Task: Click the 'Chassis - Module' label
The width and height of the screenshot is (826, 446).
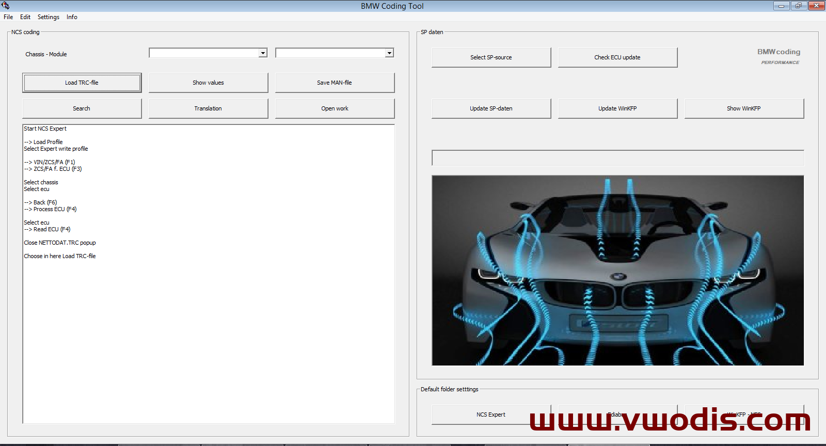Action: pyautogui.click(x=46, y=54)
